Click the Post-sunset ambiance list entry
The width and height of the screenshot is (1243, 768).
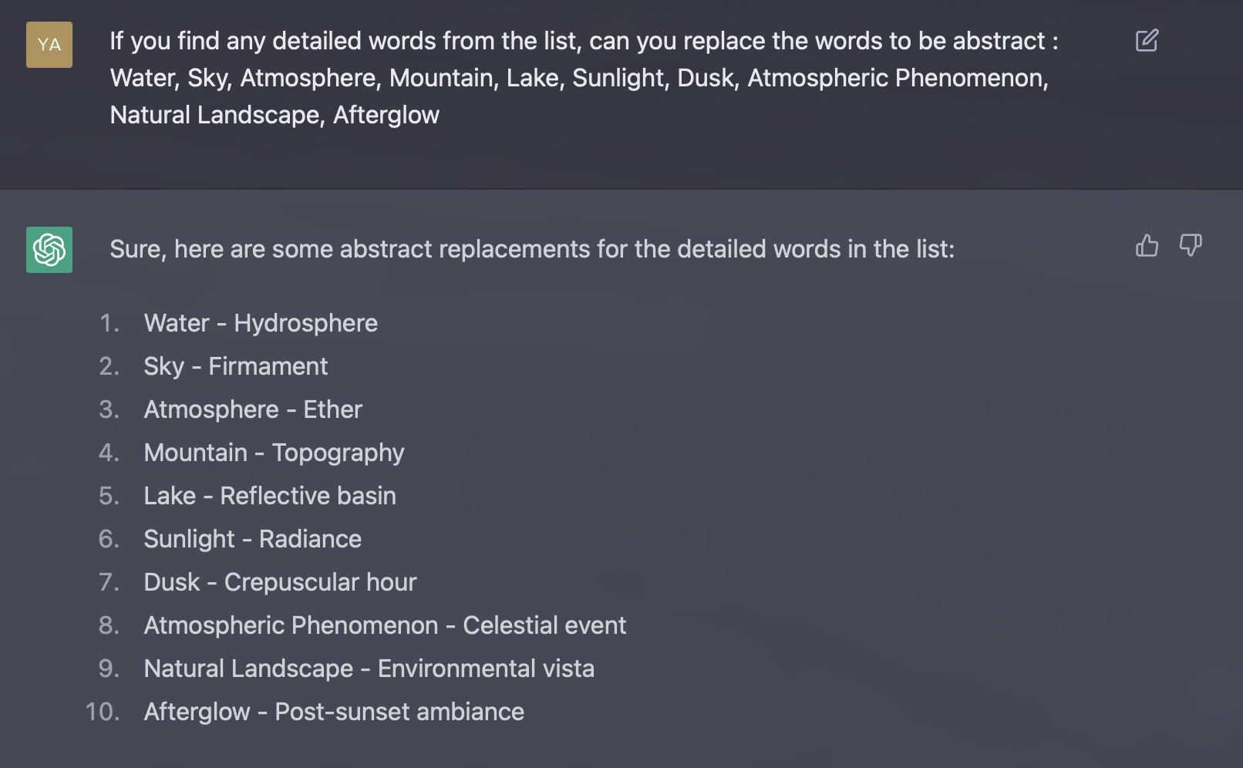click(x=334, y=712)
